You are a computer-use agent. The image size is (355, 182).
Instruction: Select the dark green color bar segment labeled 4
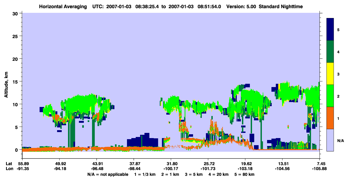(x=330, y=52)
